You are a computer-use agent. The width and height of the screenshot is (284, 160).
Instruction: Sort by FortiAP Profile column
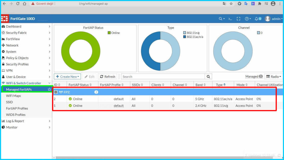tap(112, 85)
